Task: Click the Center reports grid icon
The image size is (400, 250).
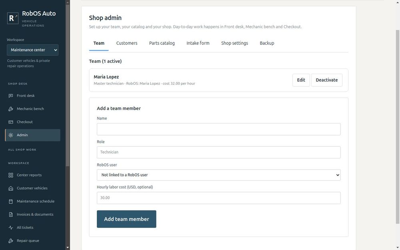Action: point(11,175)
